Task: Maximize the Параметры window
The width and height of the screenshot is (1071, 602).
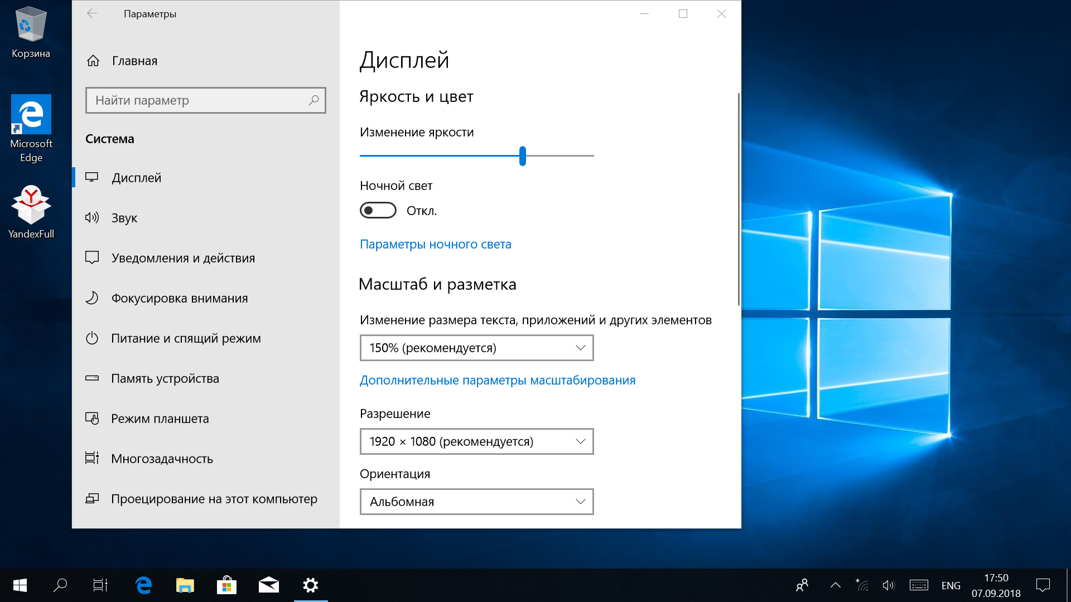Action: (683, 13)
